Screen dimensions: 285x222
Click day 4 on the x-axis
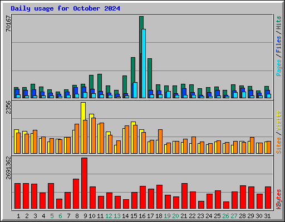click(x=43, y=216)
